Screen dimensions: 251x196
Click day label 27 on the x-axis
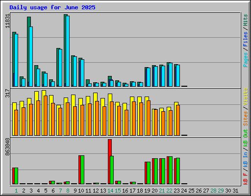(x=206, y=191)
